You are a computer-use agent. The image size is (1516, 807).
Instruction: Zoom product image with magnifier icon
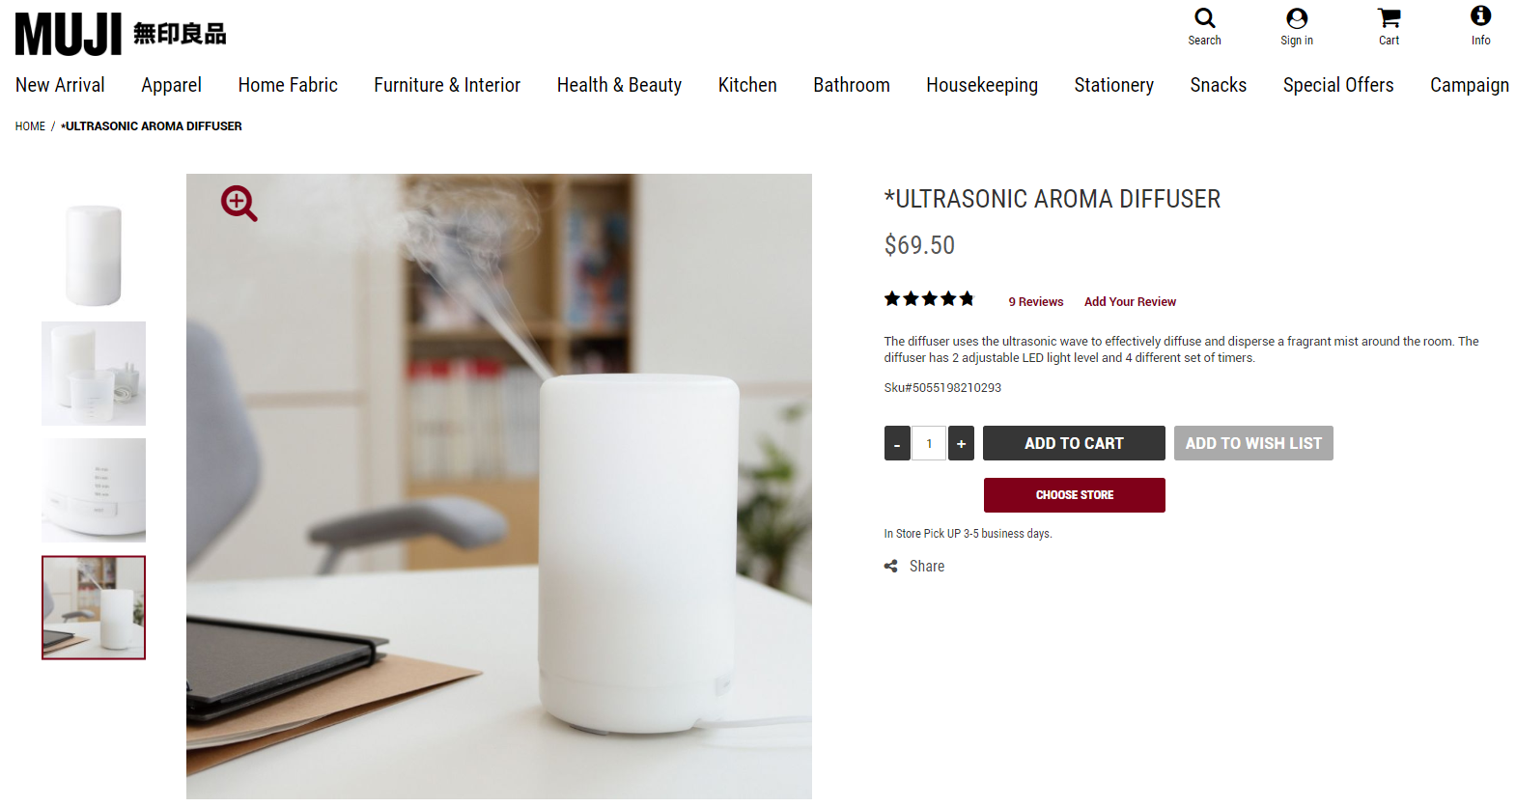pyautogui.click(x=239, y=204)
